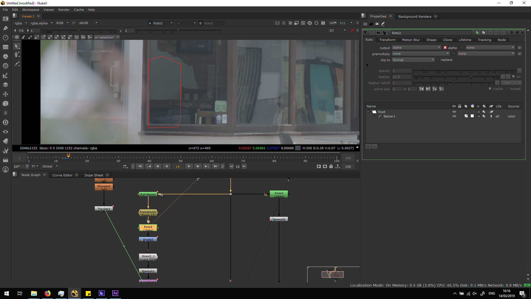Open After Effects from the taskbar
531x299 pixels.
click(x=115, y=293)
